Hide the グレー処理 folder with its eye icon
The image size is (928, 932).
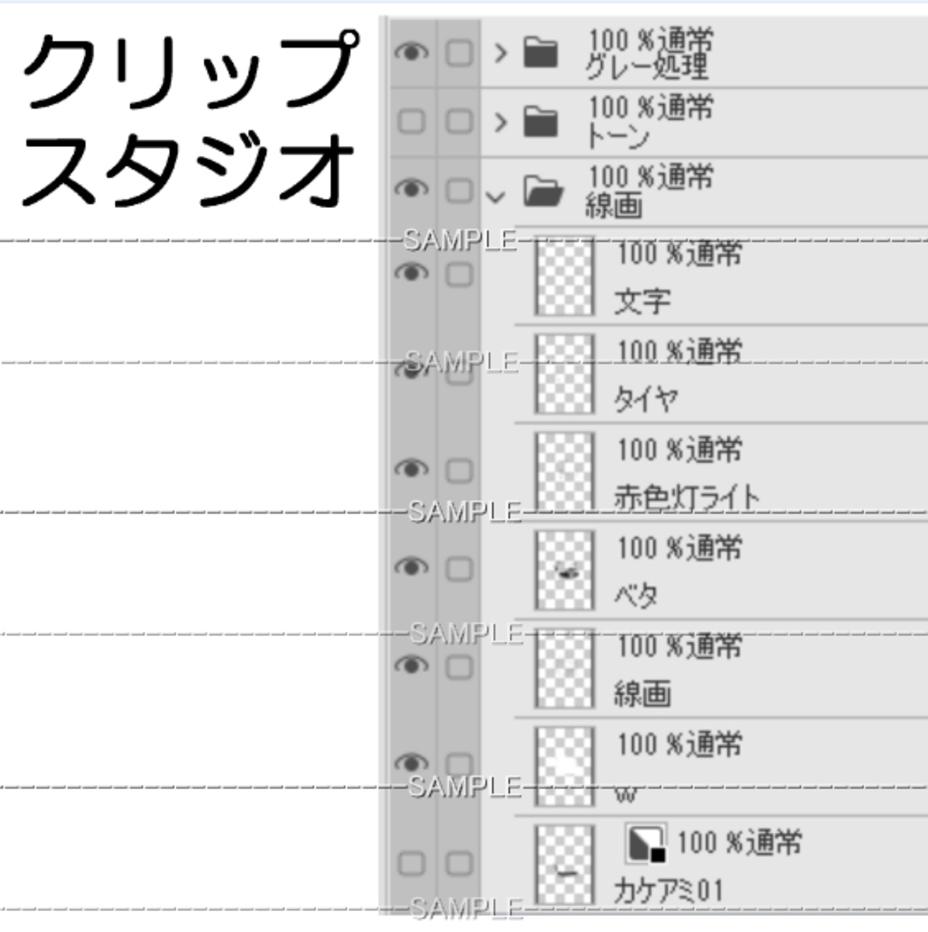coord(411,52)
